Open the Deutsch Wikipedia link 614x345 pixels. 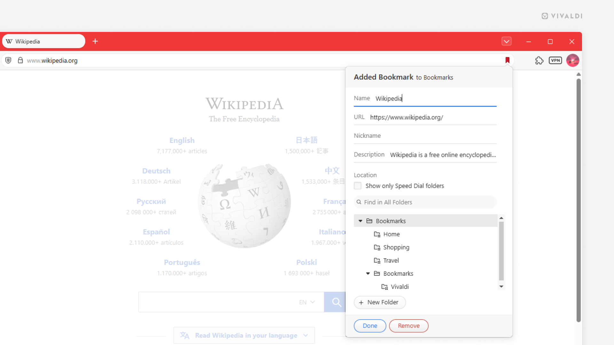pos(156,171)
